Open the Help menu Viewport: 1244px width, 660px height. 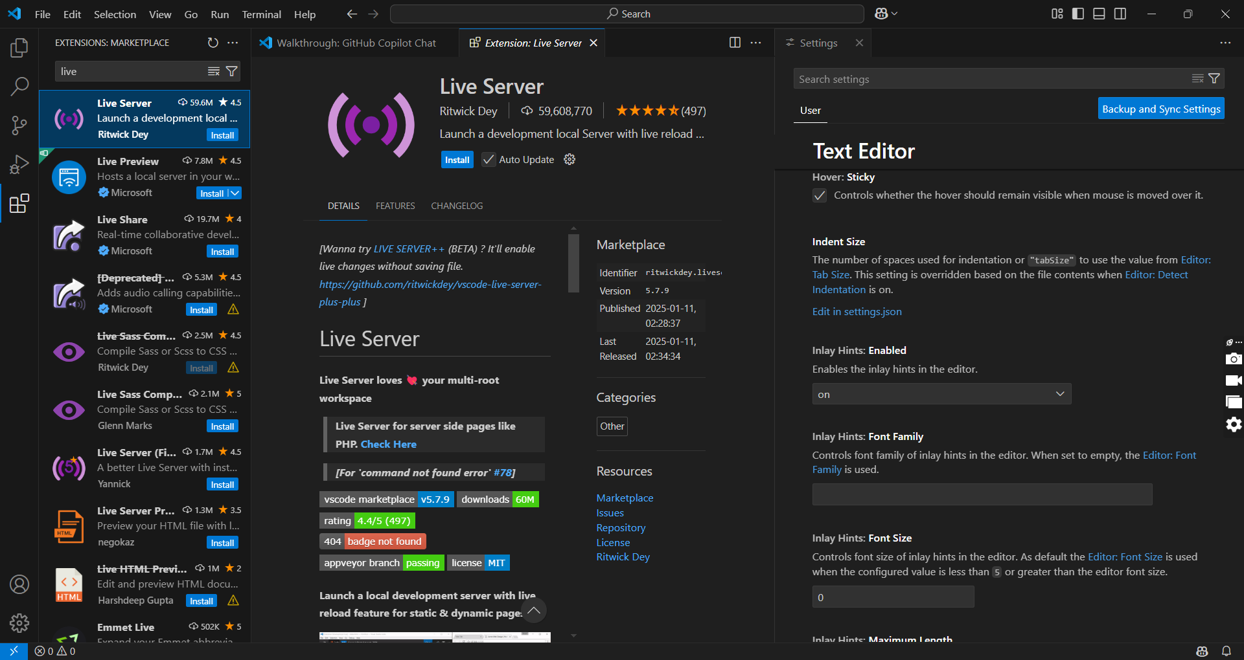click(305, 14)
